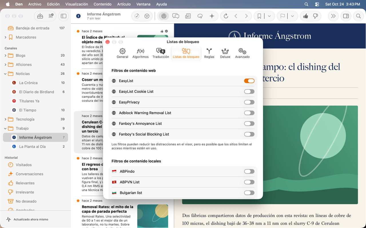Enable the EasyList Cookie List toggle
Viewport: 366px width, 228px height.
pos(249,91)
